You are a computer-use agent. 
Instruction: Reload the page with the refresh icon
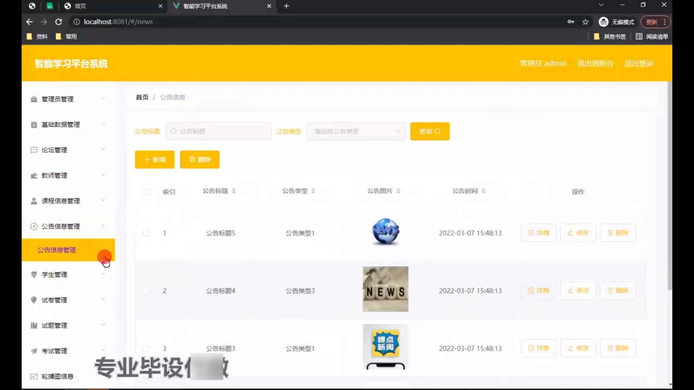(59, 22)
